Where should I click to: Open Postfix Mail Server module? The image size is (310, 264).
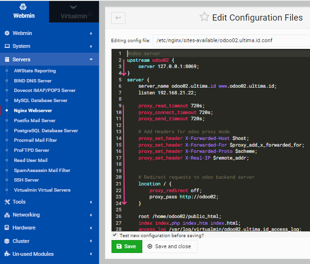click(35, 121)
